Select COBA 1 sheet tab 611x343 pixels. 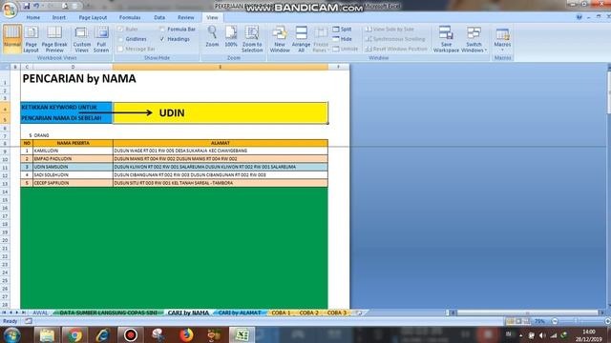pyautogui.click(x=281, y=313)
